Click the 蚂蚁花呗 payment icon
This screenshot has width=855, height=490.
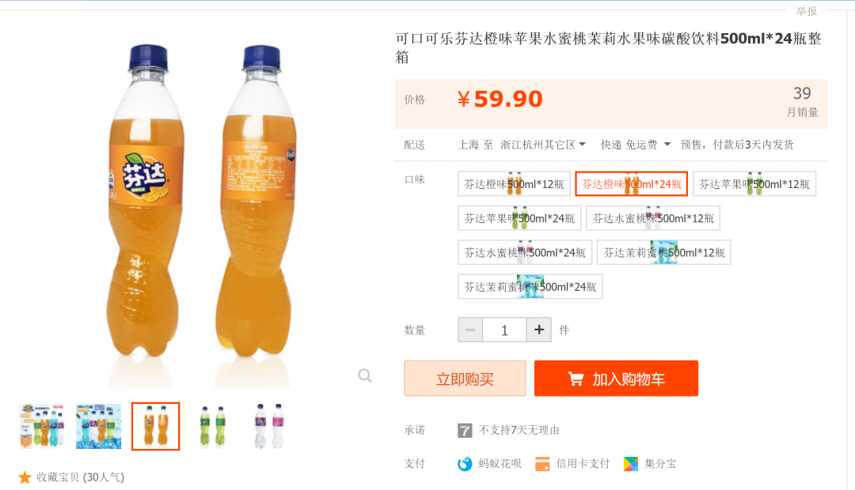[465, 464]
